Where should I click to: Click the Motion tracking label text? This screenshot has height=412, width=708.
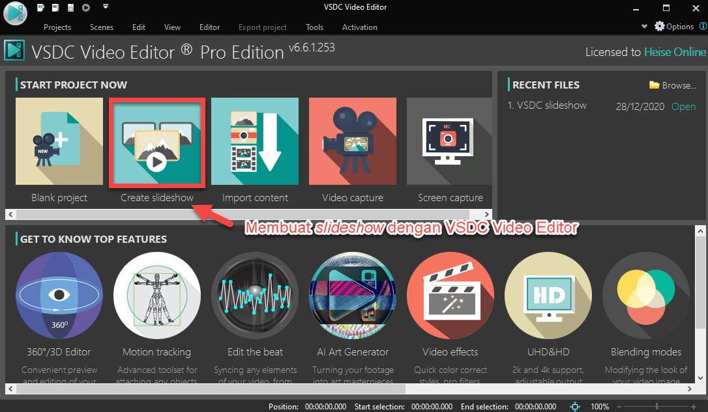[x=156, y=351]
